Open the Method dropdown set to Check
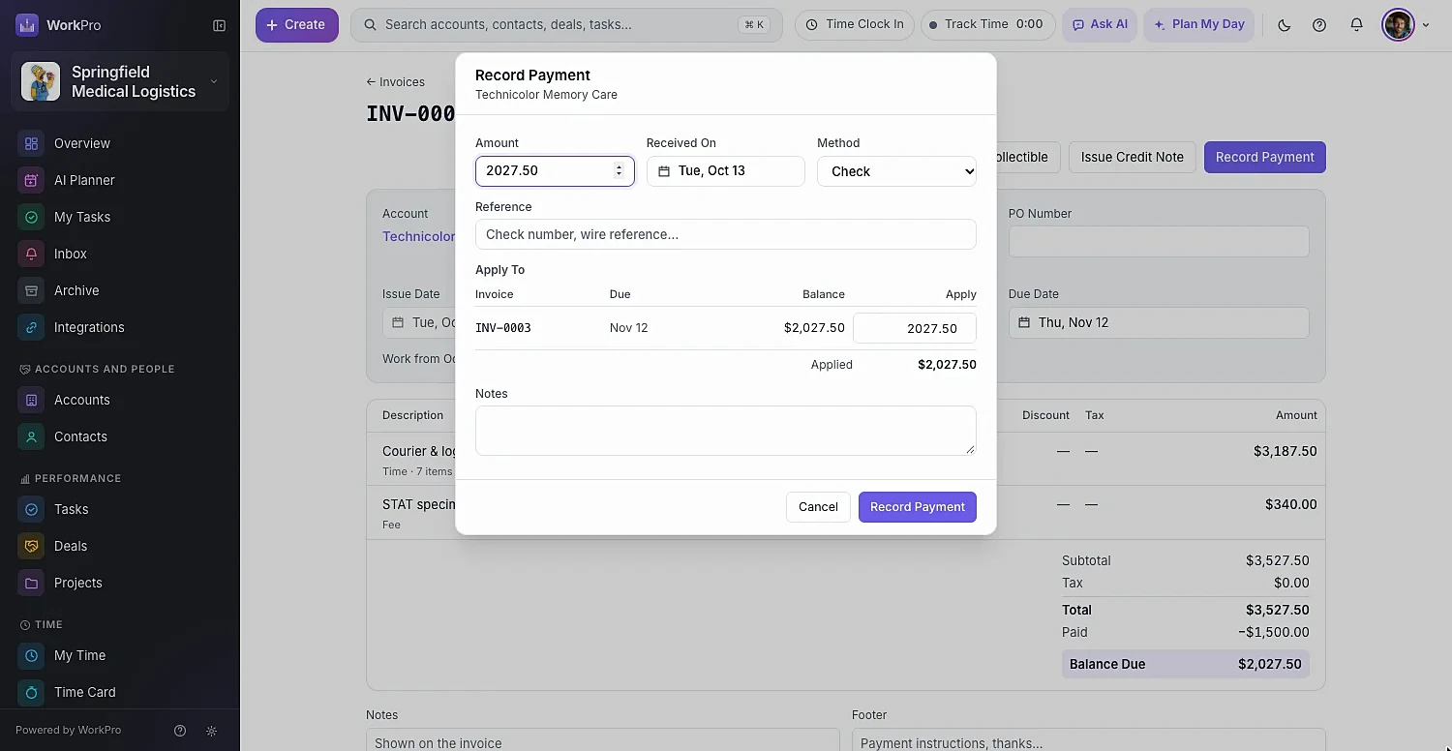 coord(896,171)
